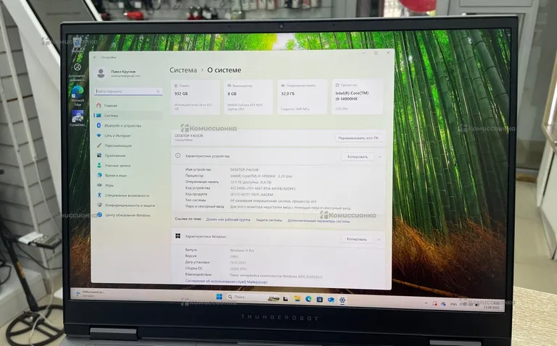Open Главная in the settings sidebar
Image resolution: width=557 pixels, height=346 pixels.
coord(128,106)
